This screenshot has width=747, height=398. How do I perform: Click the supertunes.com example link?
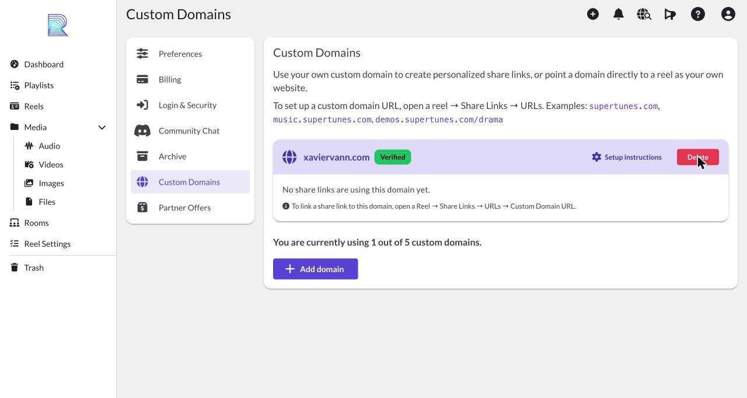pyautogui.click(x=623, y=106)
